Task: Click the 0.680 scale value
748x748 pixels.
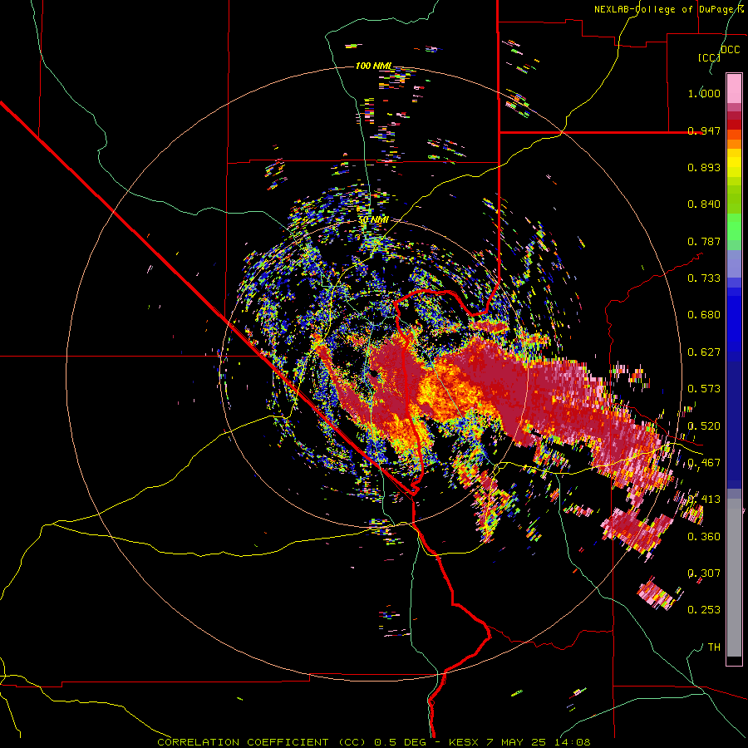Action: click(704, 315)
